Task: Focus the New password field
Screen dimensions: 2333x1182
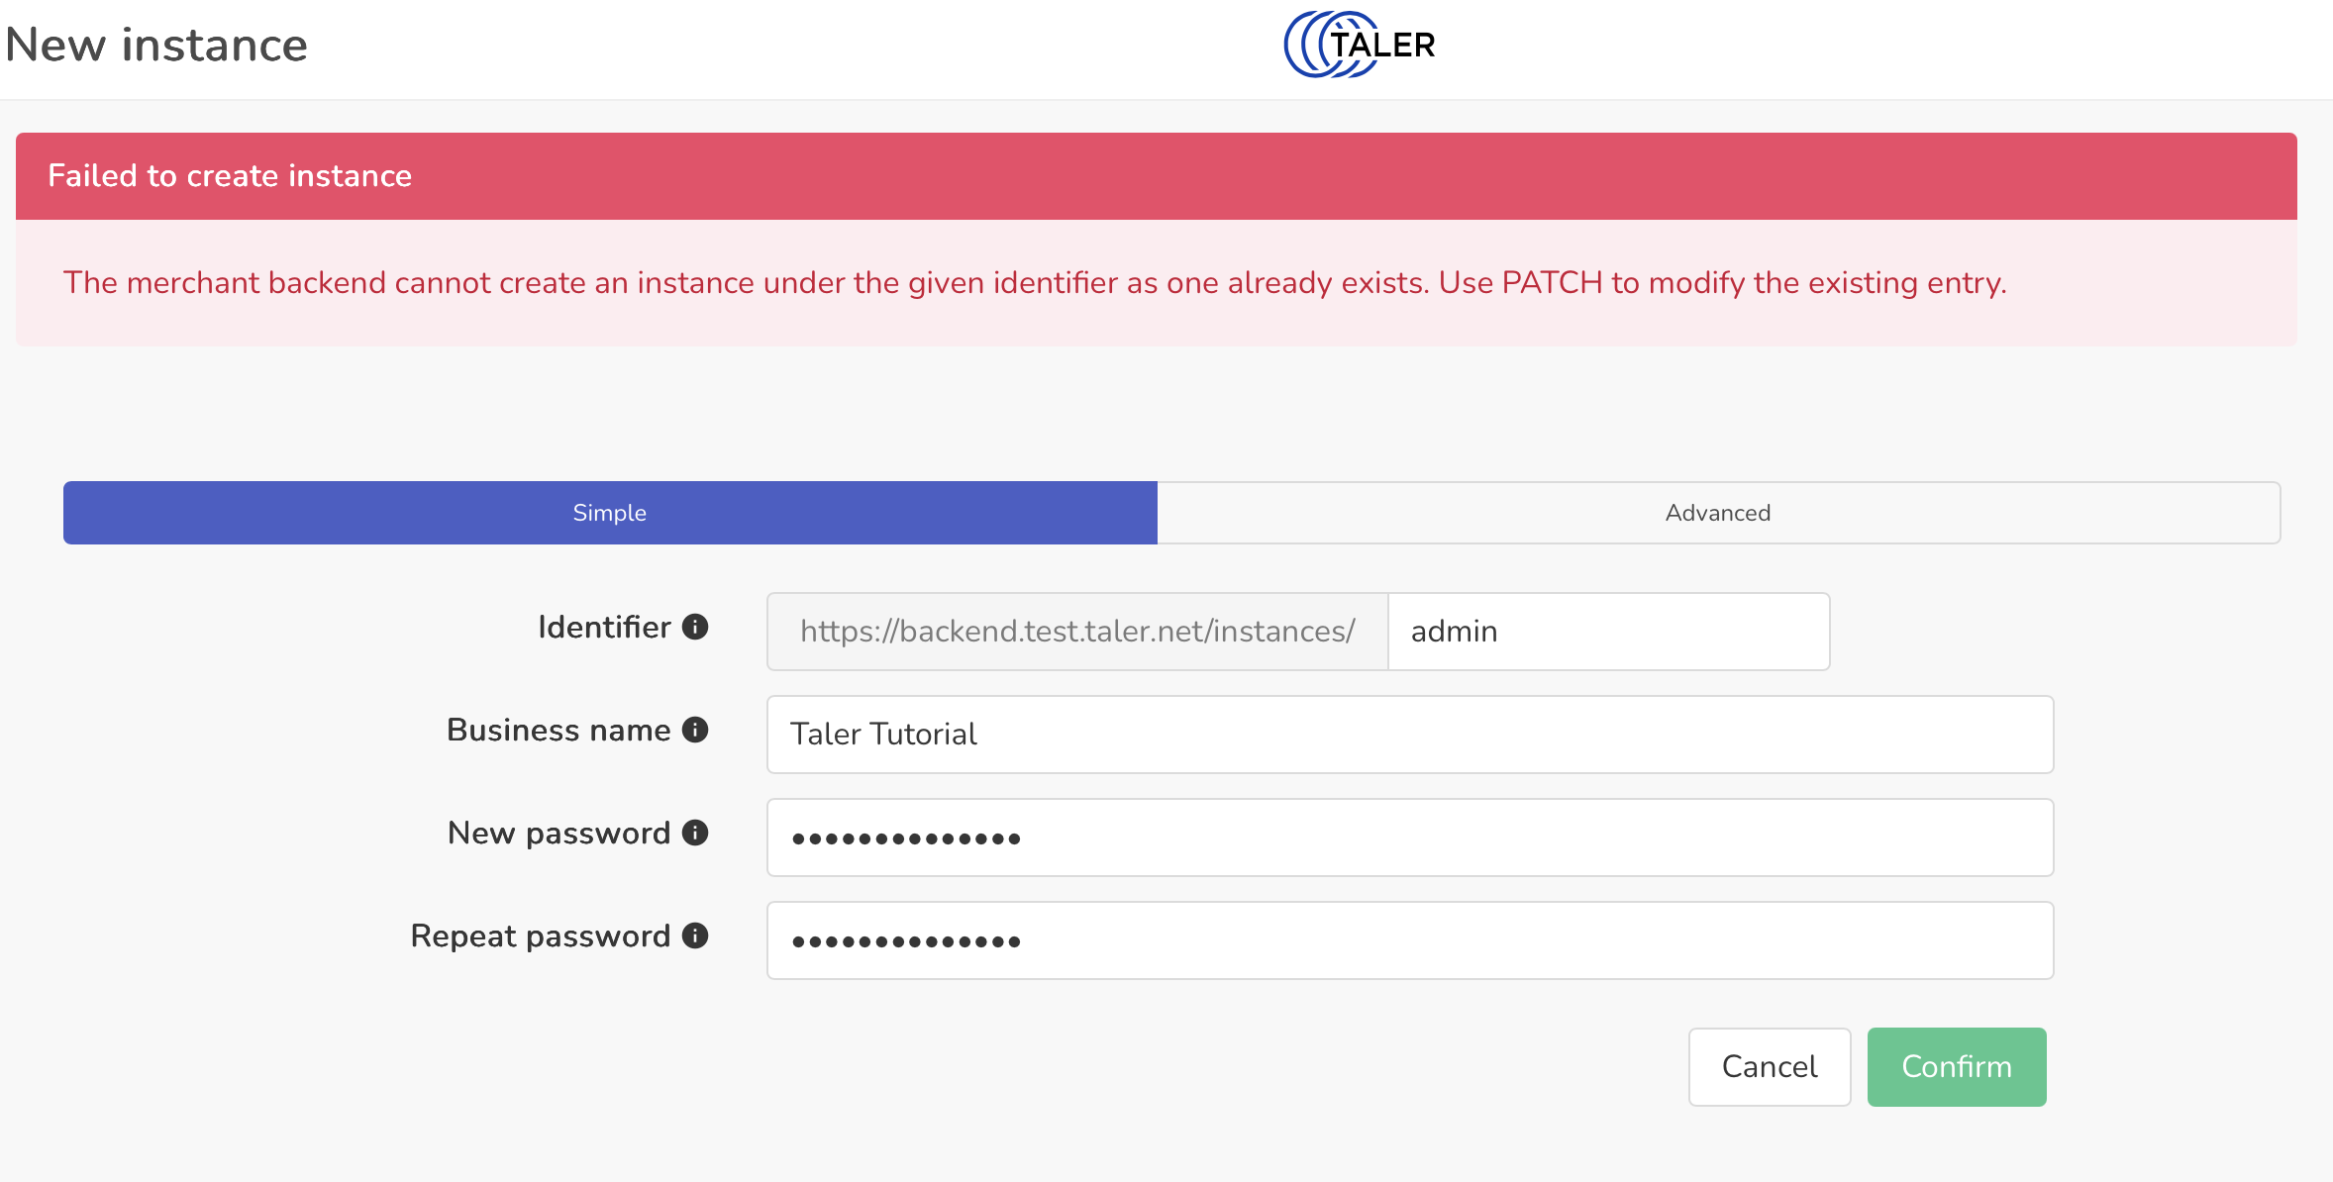Action: coord(1410,837)
